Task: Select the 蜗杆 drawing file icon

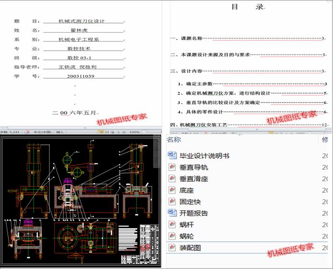Action: click(172, 224)
